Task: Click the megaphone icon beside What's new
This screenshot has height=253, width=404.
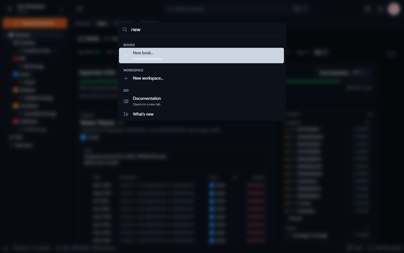Action: (x=126, y=114)
